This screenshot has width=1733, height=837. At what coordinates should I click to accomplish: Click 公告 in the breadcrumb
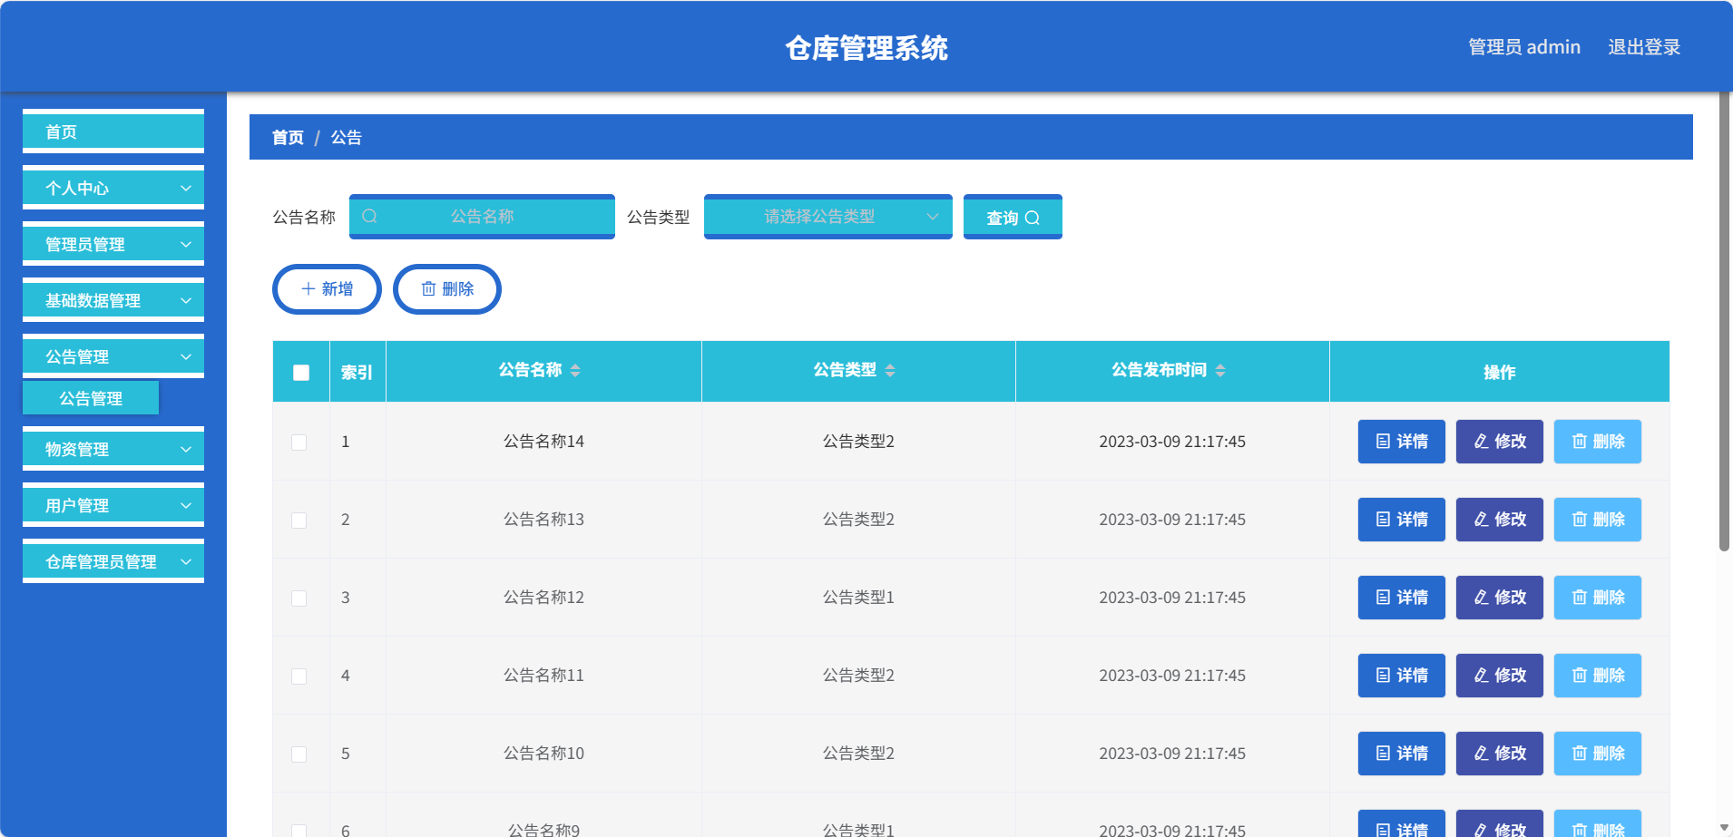347,137
